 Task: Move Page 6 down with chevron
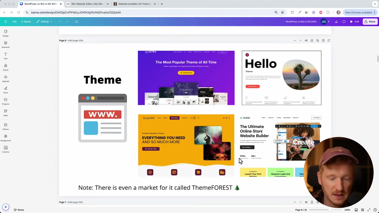pos(301,40)
